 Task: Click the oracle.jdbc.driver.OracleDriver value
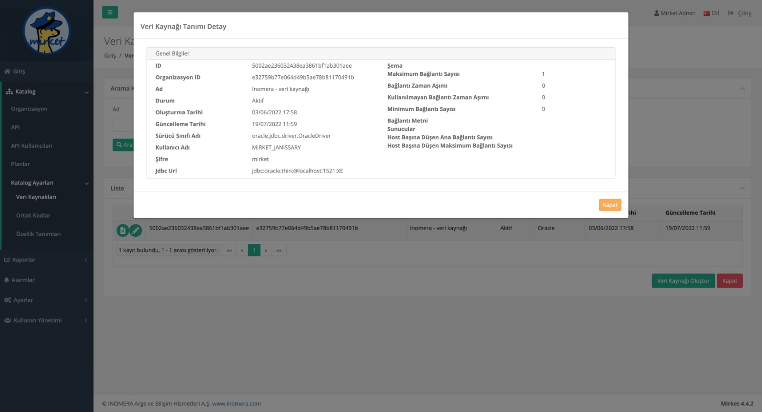point(291,136)
